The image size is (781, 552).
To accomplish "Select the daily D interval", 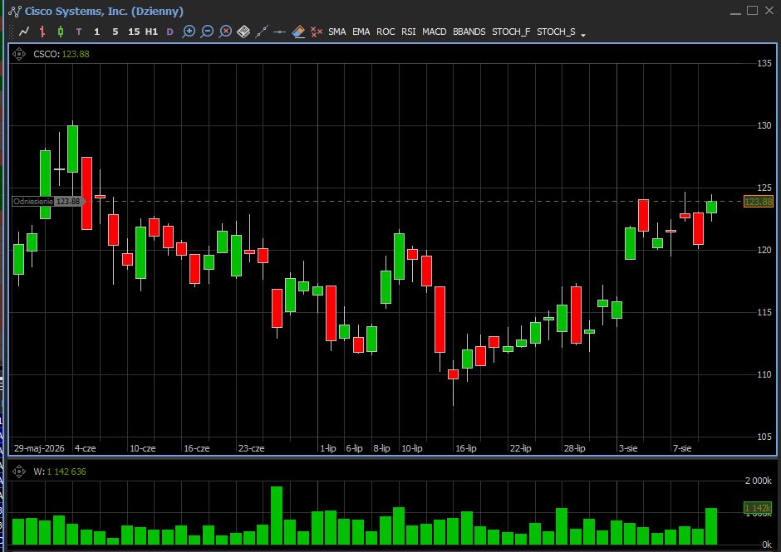I will [x=169, y=32].
